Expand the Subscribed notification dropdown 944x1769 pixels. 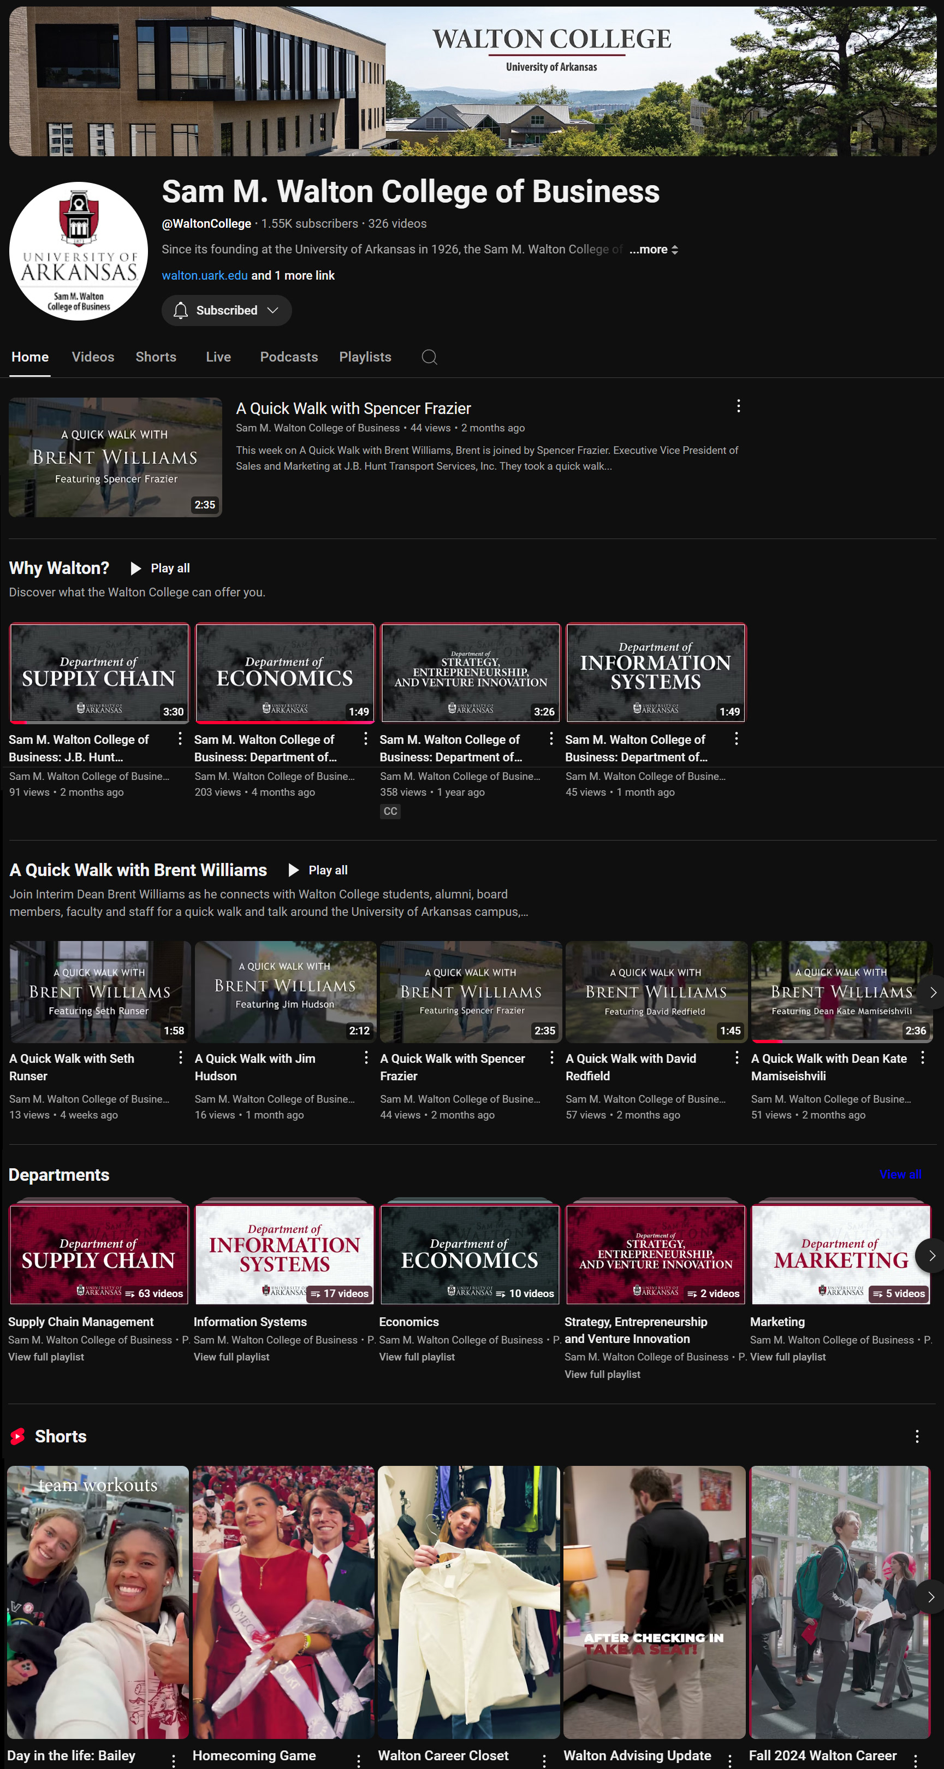(x=272, y=310)
